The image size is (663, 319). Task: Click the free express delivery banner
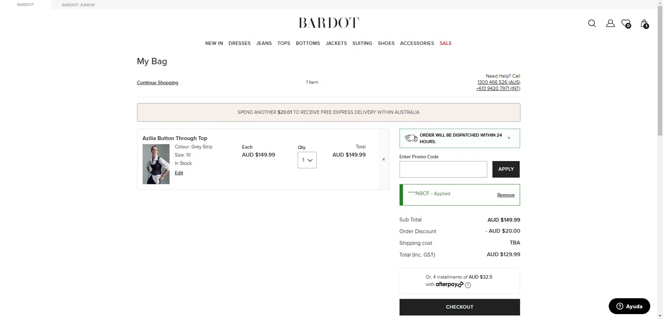tap(328, 113)
